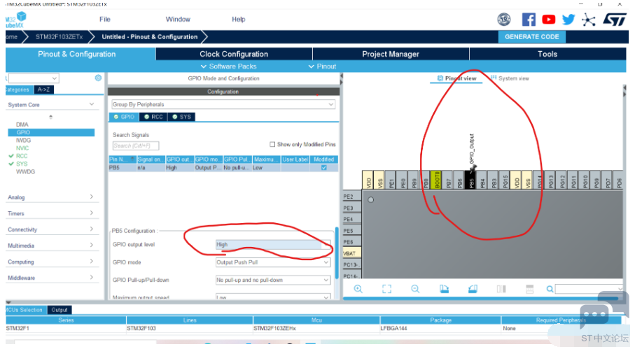The image size is (635, 349).
Task: Open the ST Twitter icon
Action: pos(568,20)
